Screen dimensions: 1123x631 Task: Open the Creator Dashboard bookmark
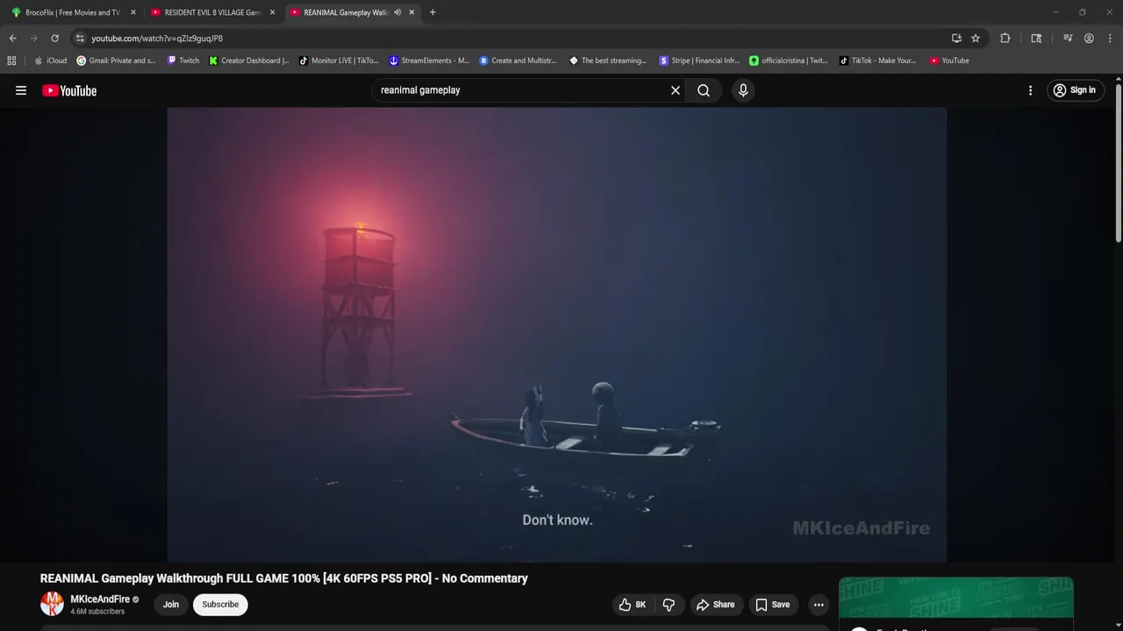click(249, 60)
